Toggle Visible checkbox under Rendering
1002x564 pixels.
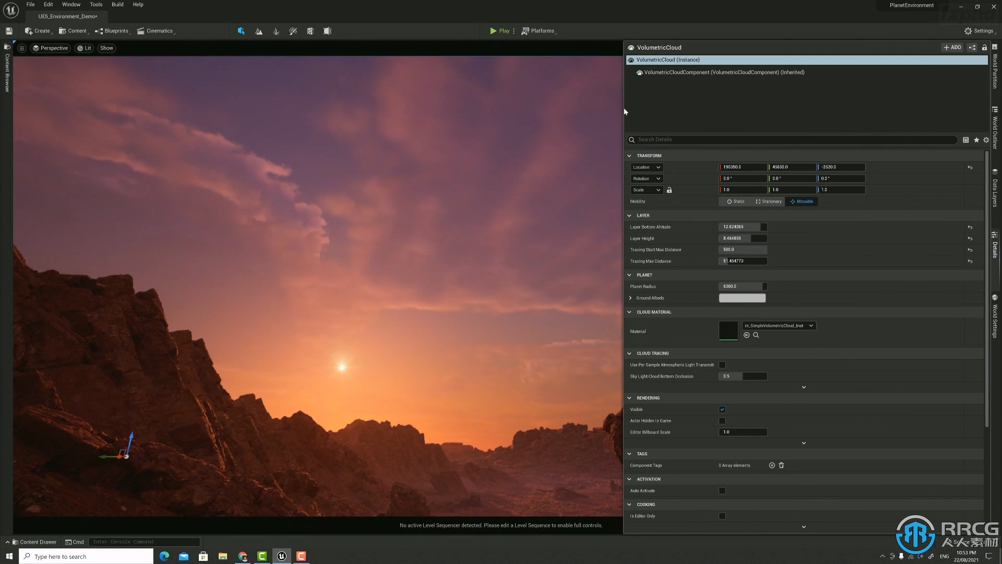(x=722, y=409)
